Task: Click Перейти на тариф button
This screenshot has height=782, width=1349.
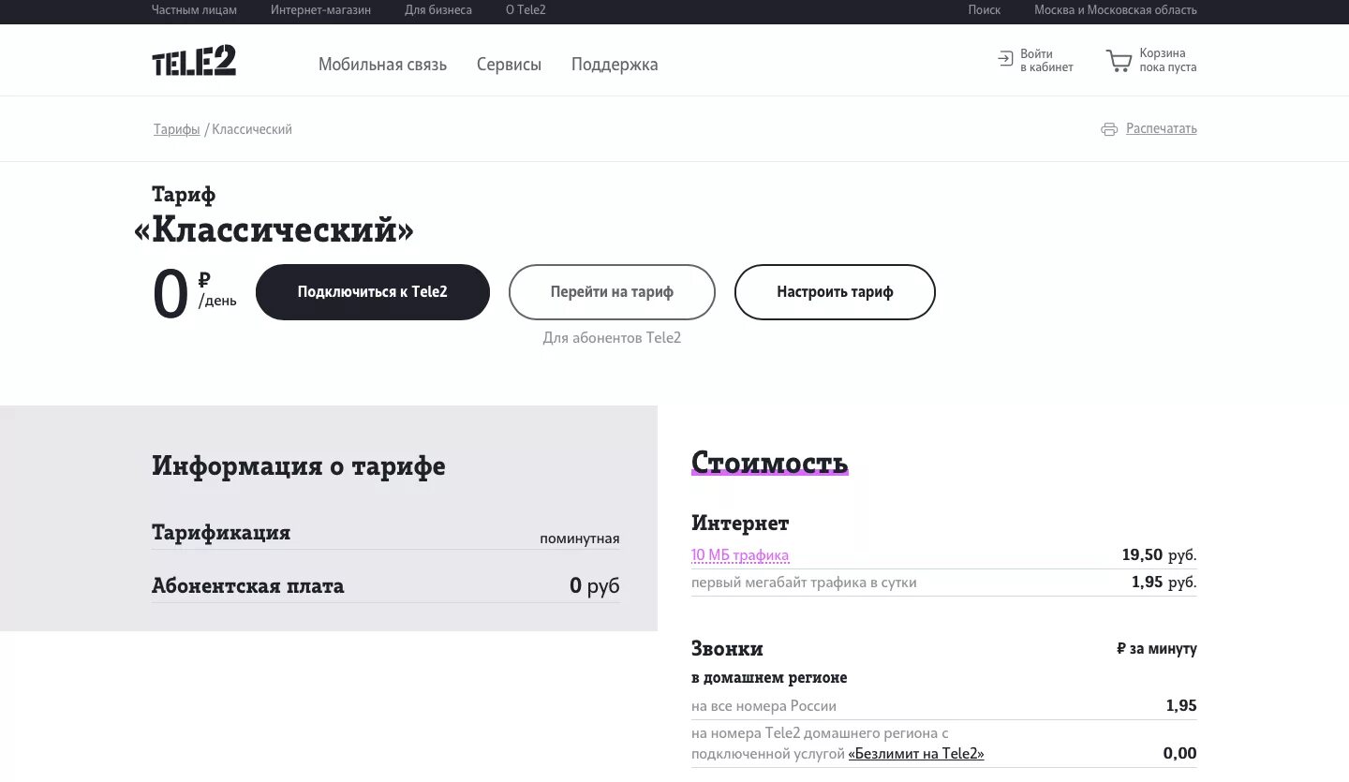Action: (612, 292)
